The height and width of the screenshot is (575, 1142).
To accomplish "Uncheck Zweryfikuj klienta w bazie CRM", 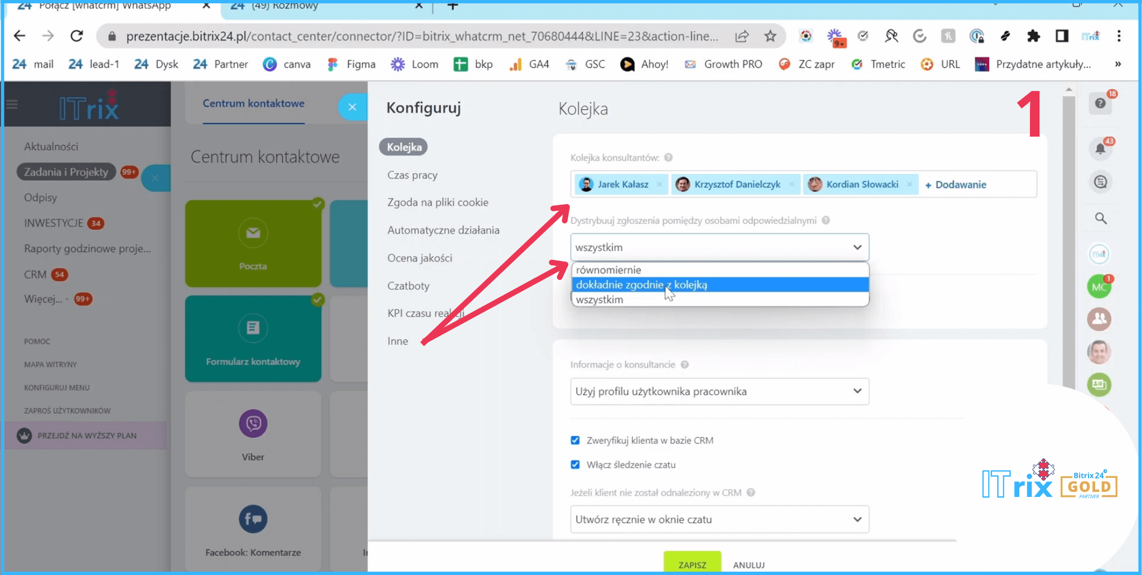I will coord(575,440).
